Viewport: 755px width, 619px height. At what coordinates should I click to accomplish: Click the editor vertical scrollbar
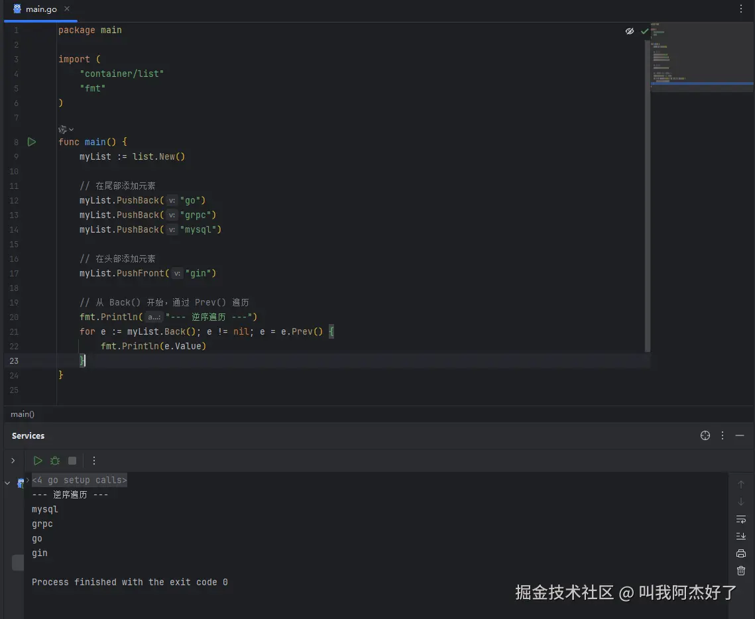click(647, 196)
